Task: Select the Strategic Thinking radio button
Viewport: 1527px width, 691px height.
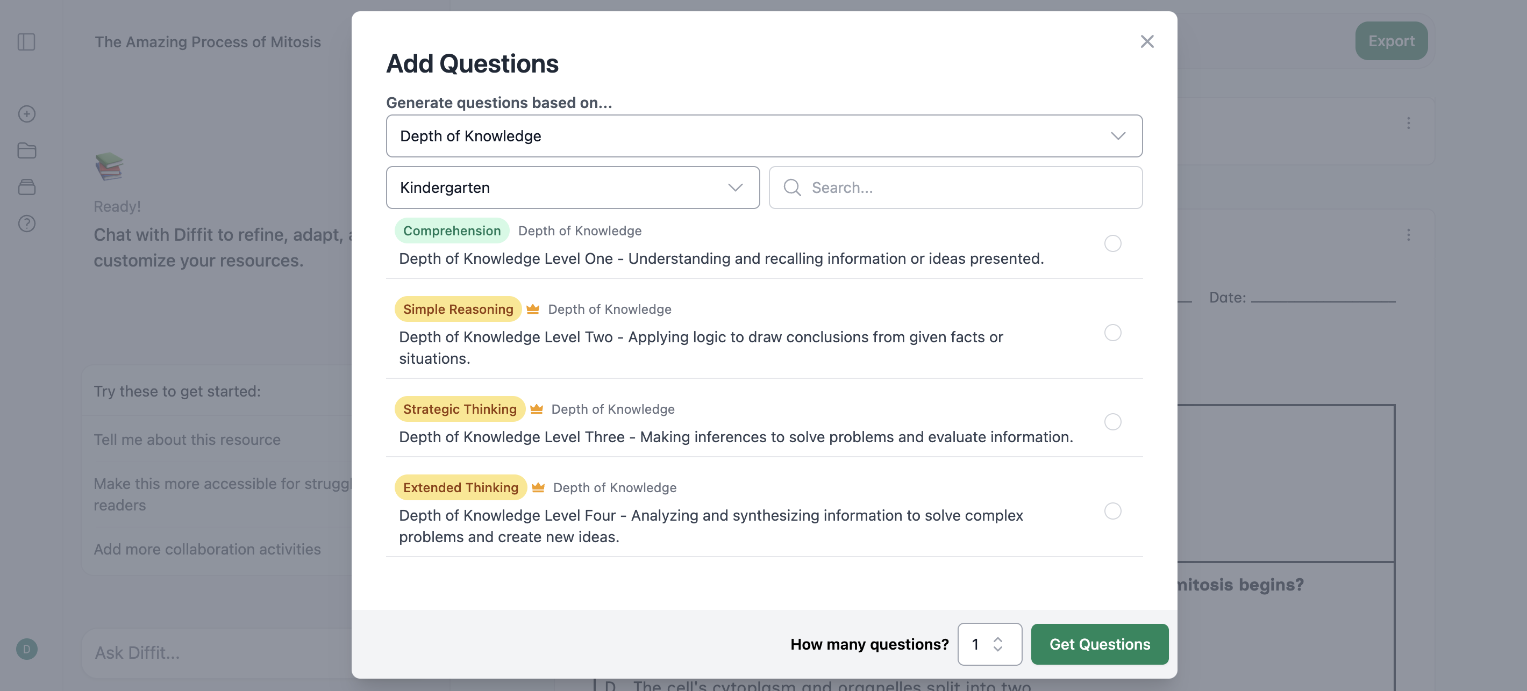Action: pyautogui.click(x=1112, y=421)
